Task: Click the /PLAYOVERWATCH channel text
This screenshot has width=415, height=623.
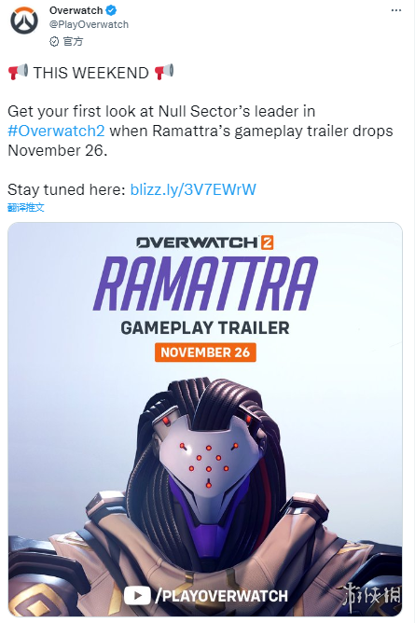Action: [221, 596]
